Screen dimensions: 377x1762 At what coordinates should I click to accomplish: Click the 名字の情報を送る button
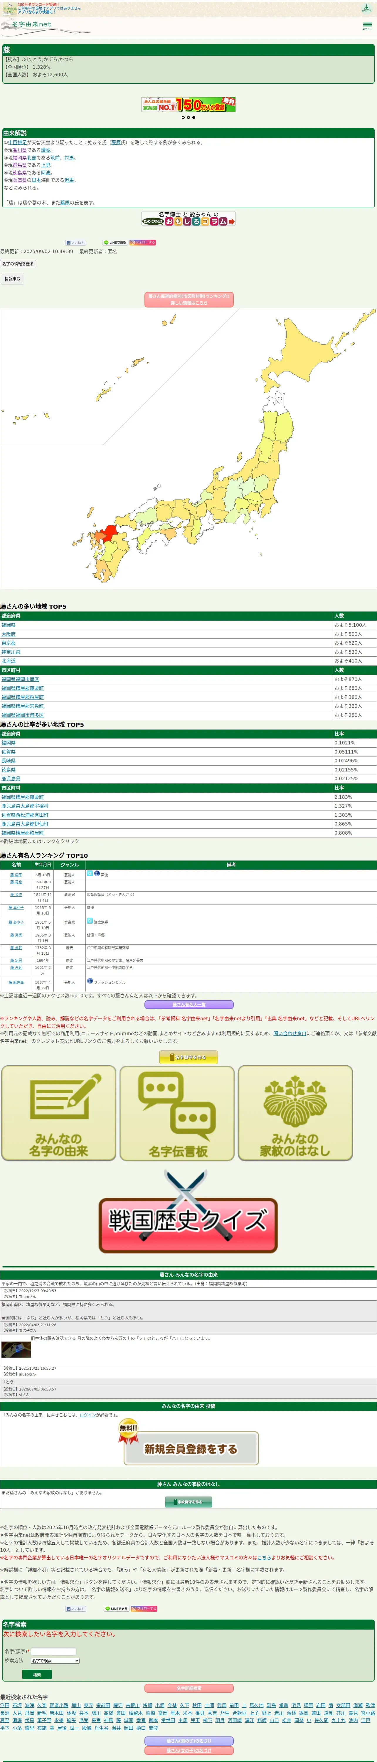click(x=18, y=263)
